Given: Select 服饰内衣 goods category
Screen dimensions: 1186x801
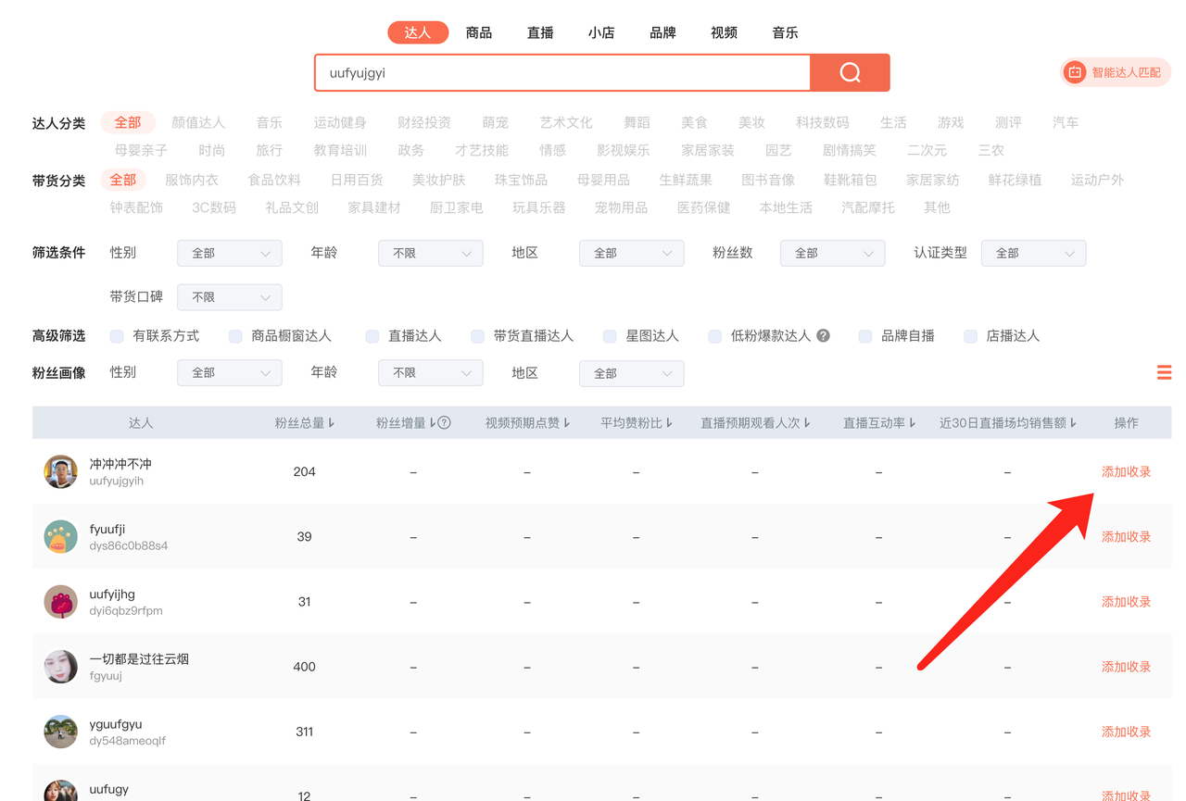Looking at the screenshot, I should pyautogui.click(x=192, y=180).
